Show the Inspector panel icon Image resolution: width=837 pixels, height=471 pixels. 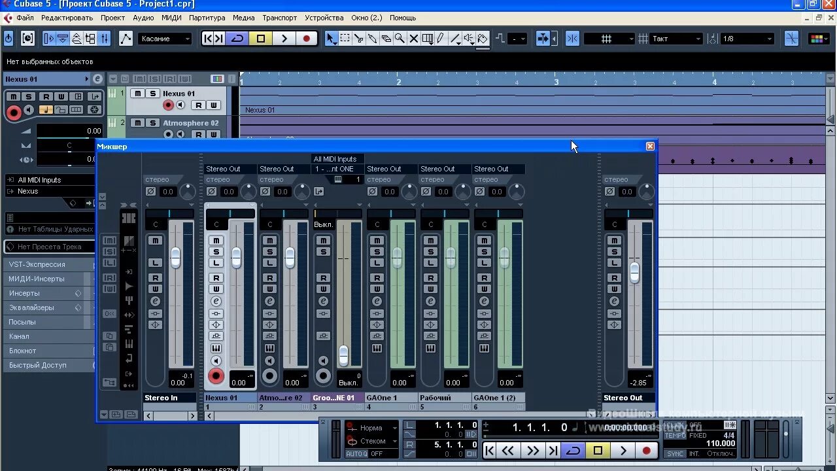(x=48, y=39)
